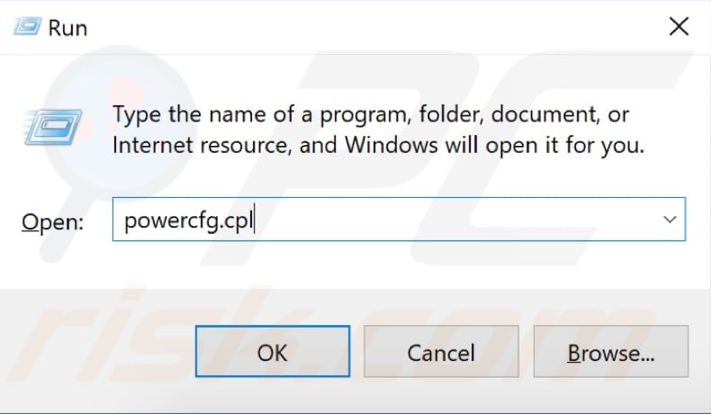Click blank space inside Open field after text
Viewport: 711px width, 414px height.
[x=468, y=220]
